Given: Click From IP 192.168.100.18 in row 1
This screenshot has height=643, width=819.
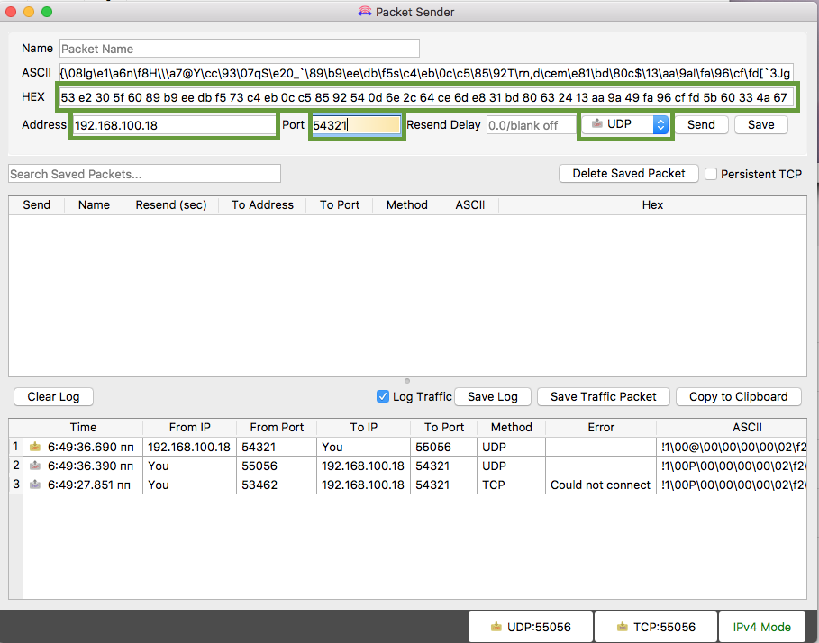Looking at the screenshot, I should [189, 448].
